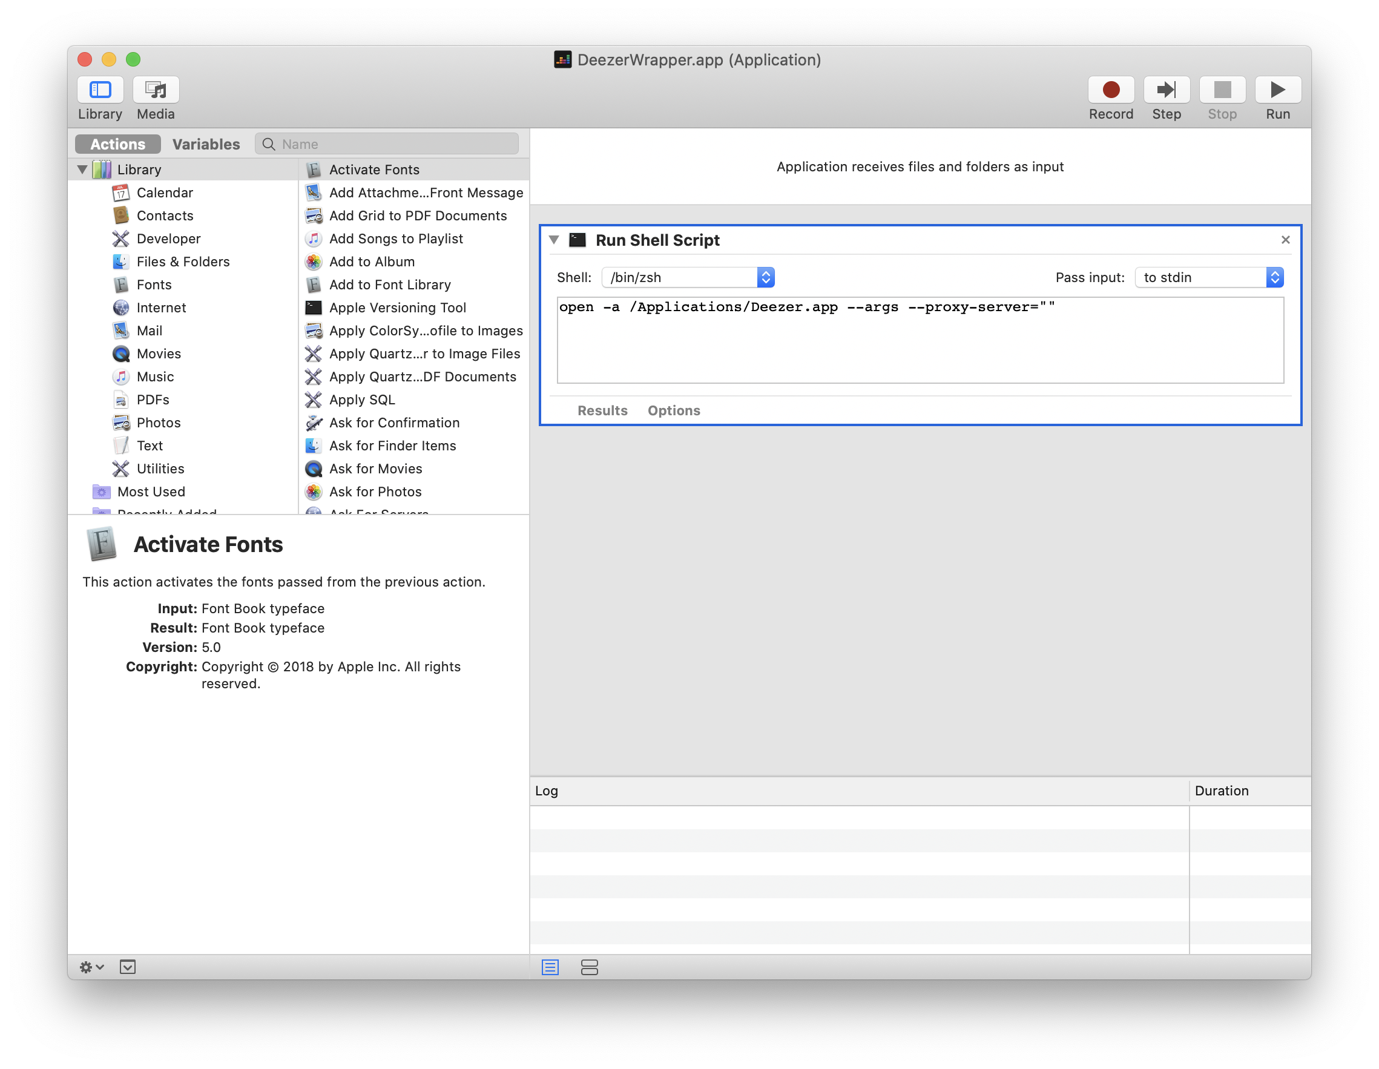Remove the Run Shell Script action

tap(1285, 240)
